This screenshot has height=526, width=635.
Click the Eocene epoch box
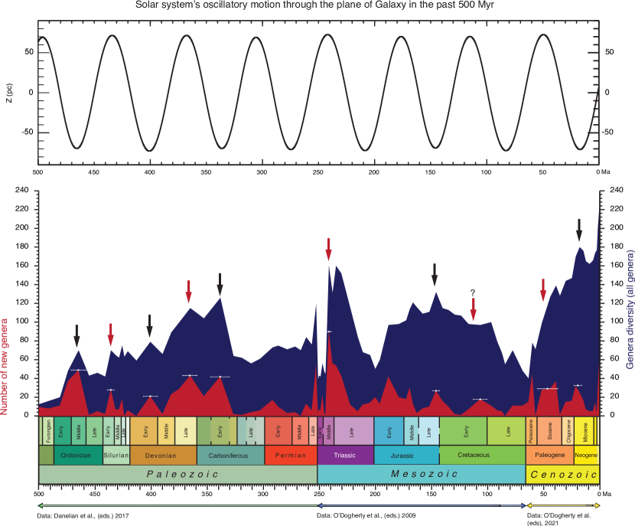click(x=549, y=431)
